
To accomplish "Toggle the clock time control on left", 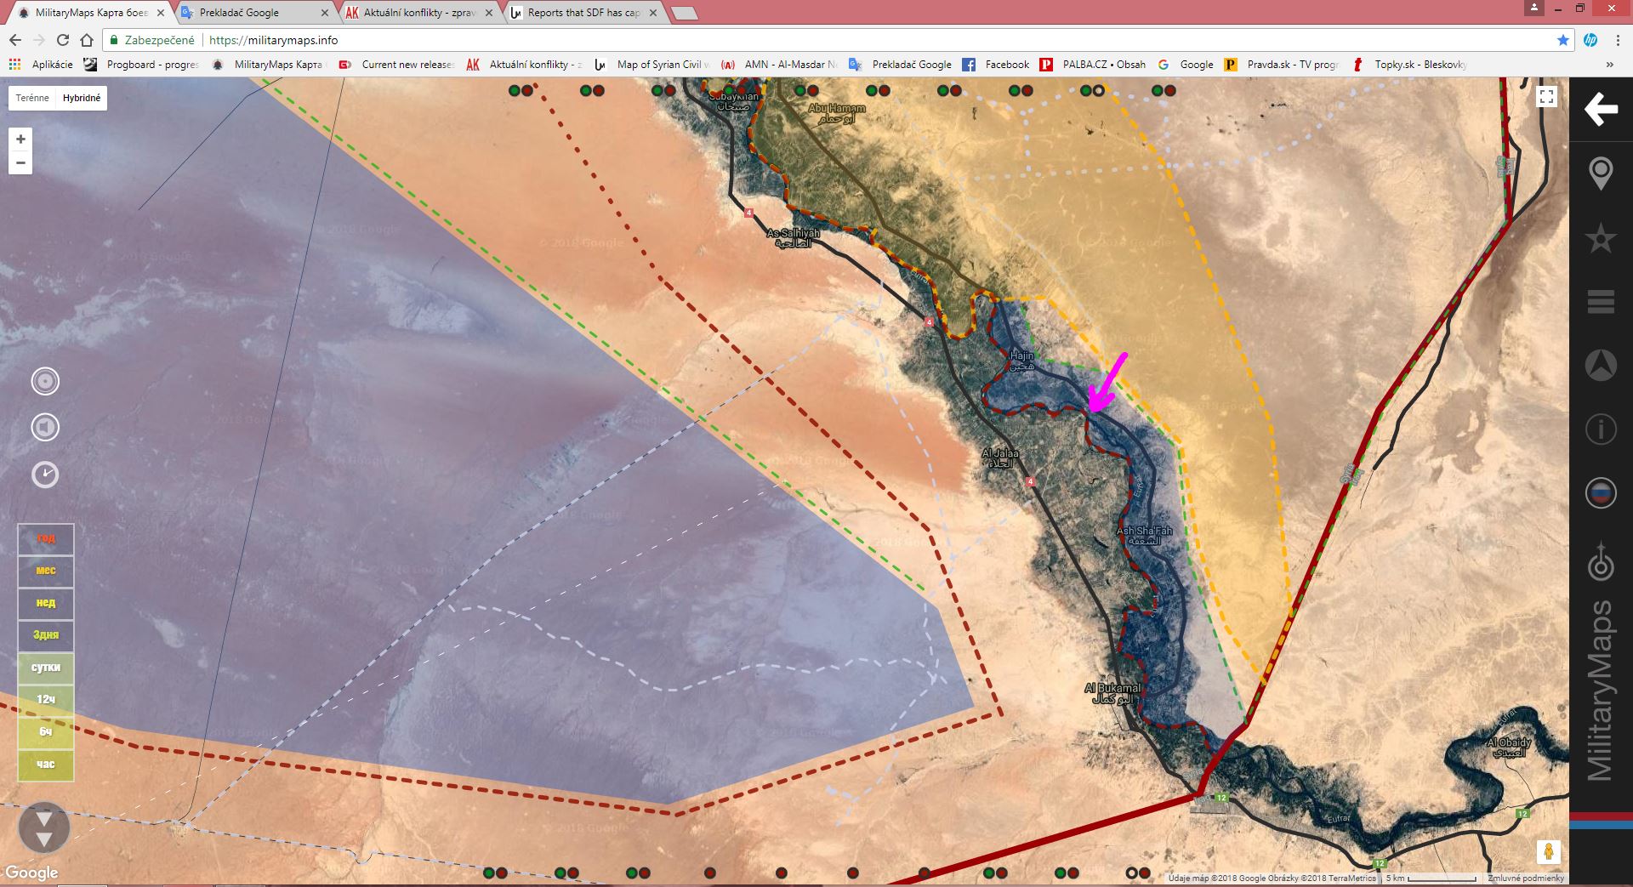I will point(45,475).
